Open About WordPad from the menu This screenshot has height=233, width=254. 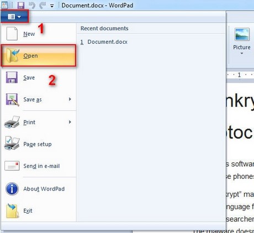(x=39, y=189)
